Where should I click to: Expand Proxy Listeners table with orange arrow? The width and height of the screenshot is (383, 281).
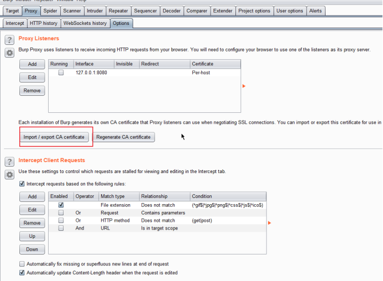click(244, 86)
